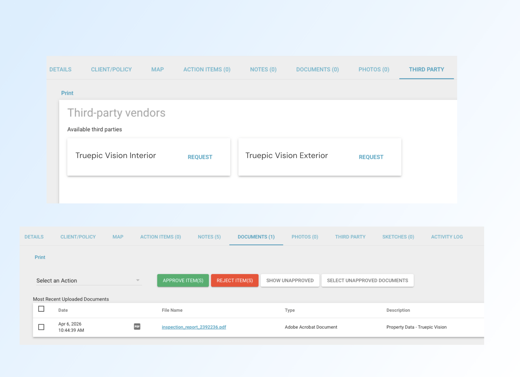The width and height of the screenshot is (520, 377).
Task: Check the checkbox next to inspection_report_2392236.pdf
Action: [41, 327]
